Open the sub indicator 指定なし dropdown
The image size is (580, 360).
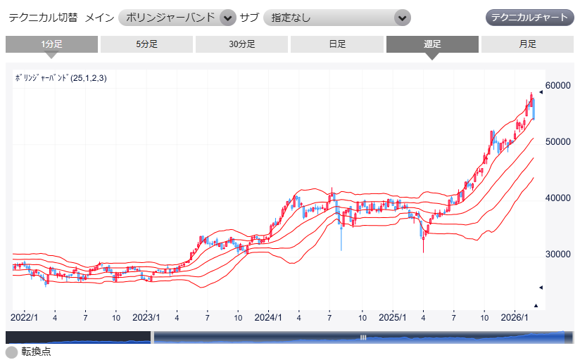pos(337,18)
